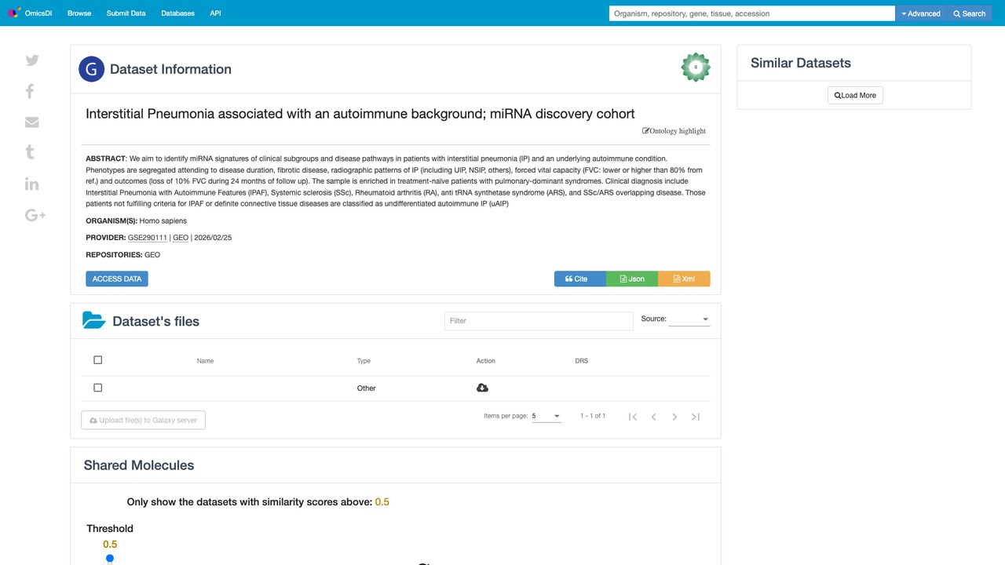Click the Cite button
1005x565 pixels.
(x=580, y=279)
